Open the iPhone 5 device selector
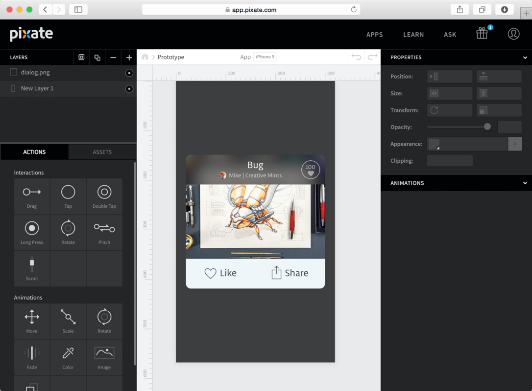Screen dimensions: 532x391 coord(266,57)
